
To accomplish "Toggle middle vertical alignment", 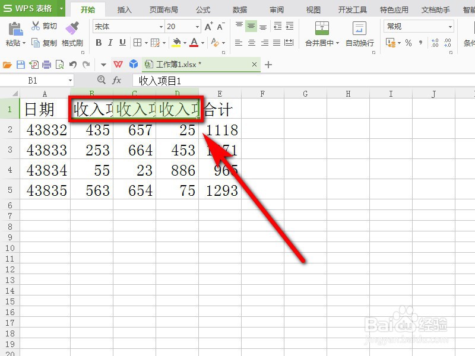I will coord(251,26).
